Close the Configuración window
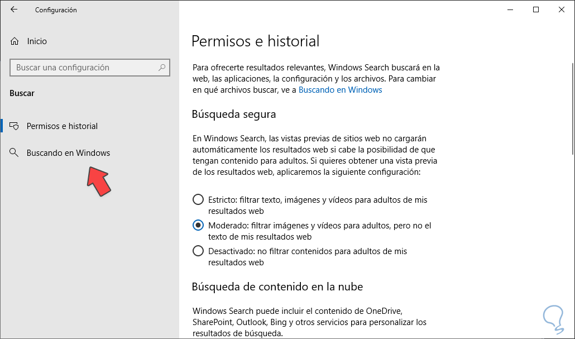 pos(562,9)
